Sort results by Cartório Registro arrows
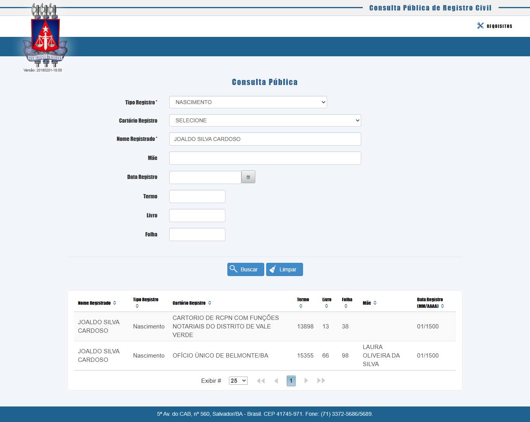 pyautogui.click(x=210, y=303)
